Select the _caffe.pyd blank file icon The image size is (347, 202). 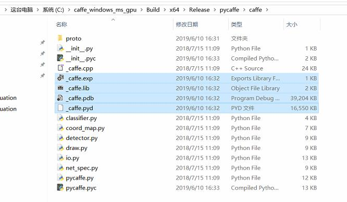[x=60, y=108]
